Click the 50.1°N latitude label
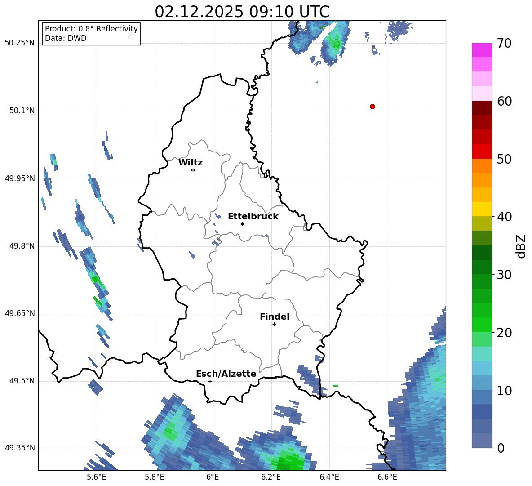 point(22,111)
